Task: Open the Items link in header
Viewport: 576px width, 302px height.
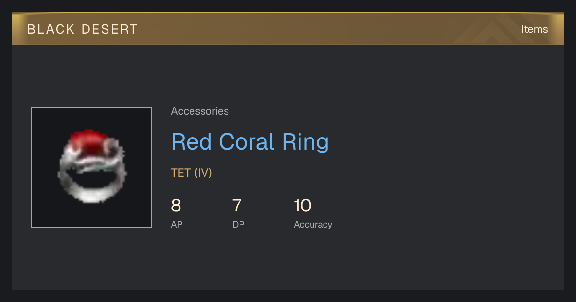Action: click(534, 29)
